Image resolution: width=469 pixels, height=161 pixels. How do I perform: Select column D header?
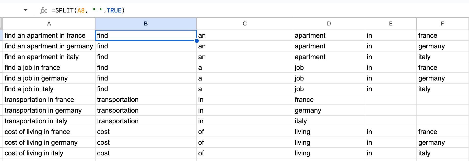(329, 23)
